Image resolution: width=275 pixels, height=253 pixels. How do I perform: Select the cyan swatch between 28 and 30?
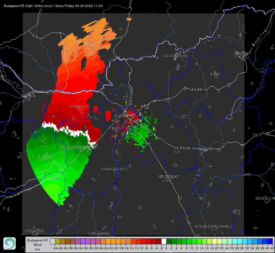pos(240,241)
